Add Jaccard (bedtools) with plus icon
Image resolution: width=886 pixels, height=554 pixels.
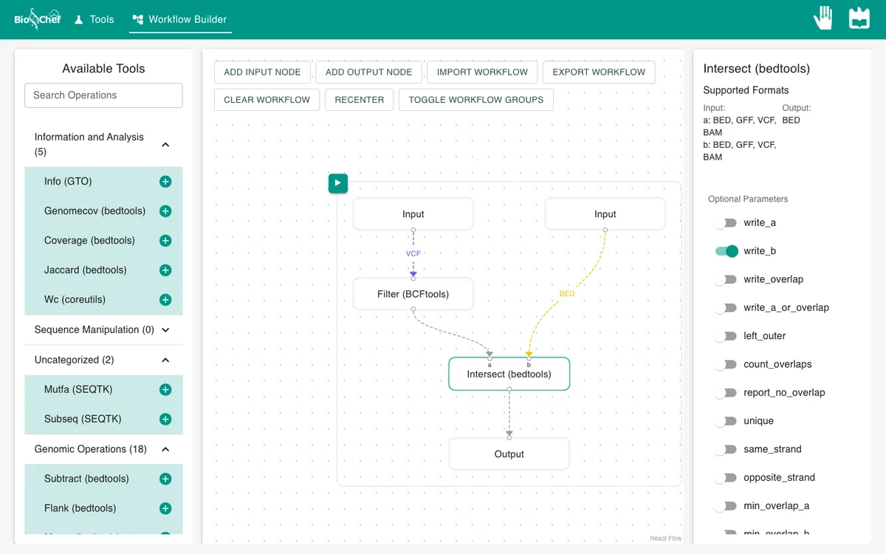(x=165, y=270)
